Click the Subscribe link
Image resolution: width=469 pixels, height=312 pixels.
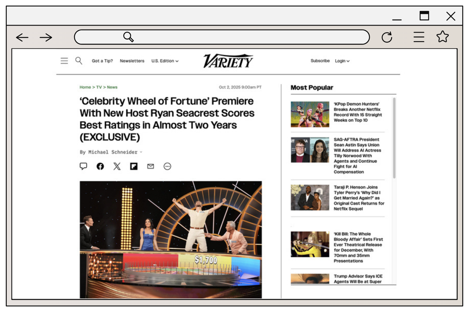tap(320, 61)
